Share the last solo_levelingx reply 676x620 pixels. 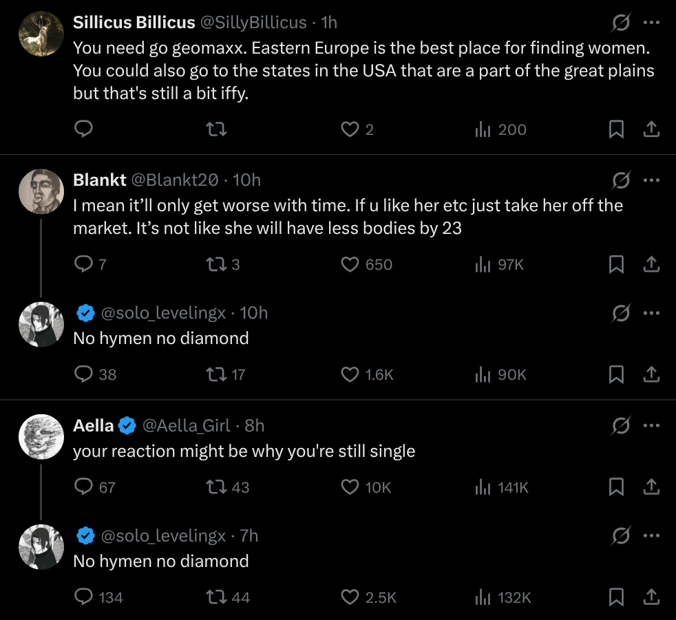pos(651,597)
